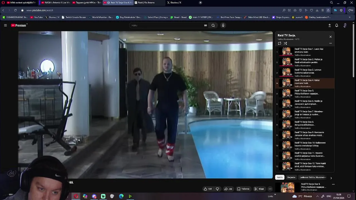Viewport: 356px width, 200px height.
Task: Select Raid TV Sarja Osa 8 playlist entry
Action: click(x=305, y=125)
